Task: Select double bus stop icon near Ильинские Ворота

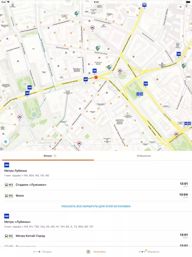Action: (187, 123)
